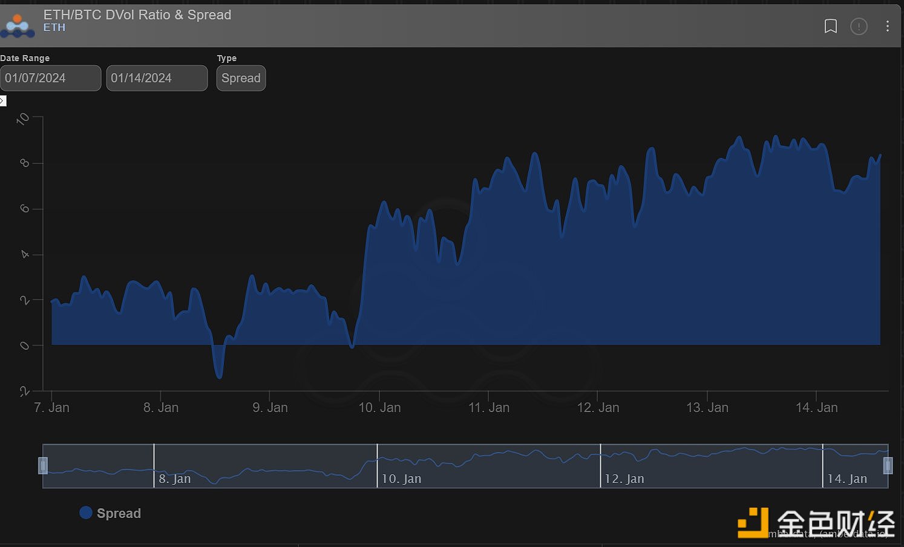
Task: Open the info exclamation circle icon
Action: point(859,26)
